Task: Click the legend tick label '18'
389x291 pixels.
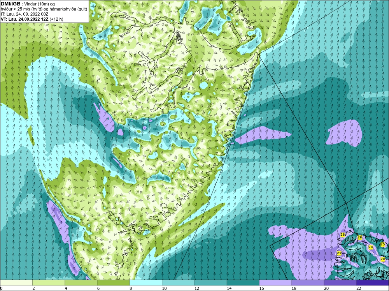Action: pos(294,288)
